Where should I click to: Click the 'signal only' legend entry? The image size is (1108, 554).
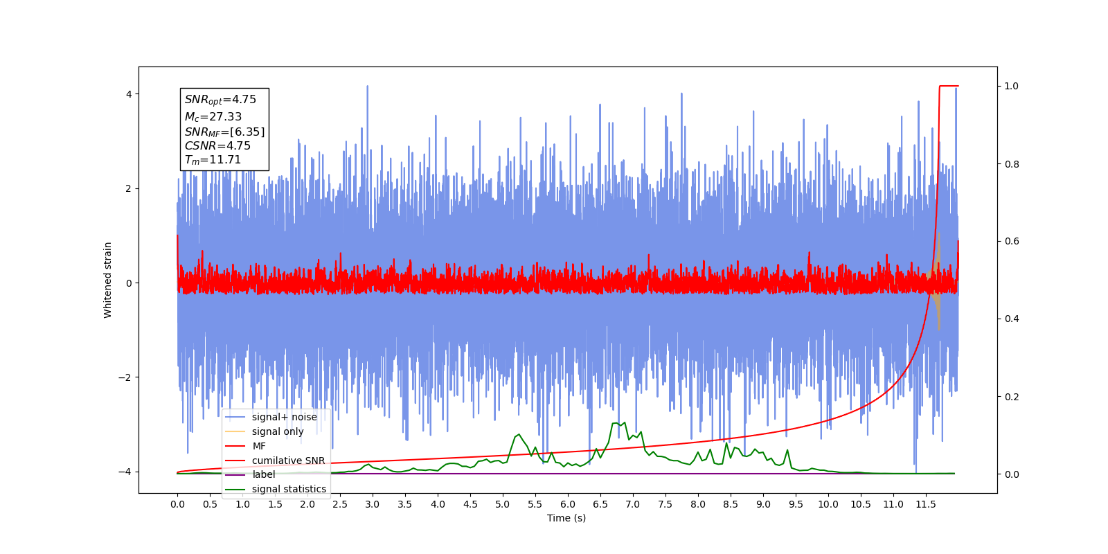pos(265,431)
